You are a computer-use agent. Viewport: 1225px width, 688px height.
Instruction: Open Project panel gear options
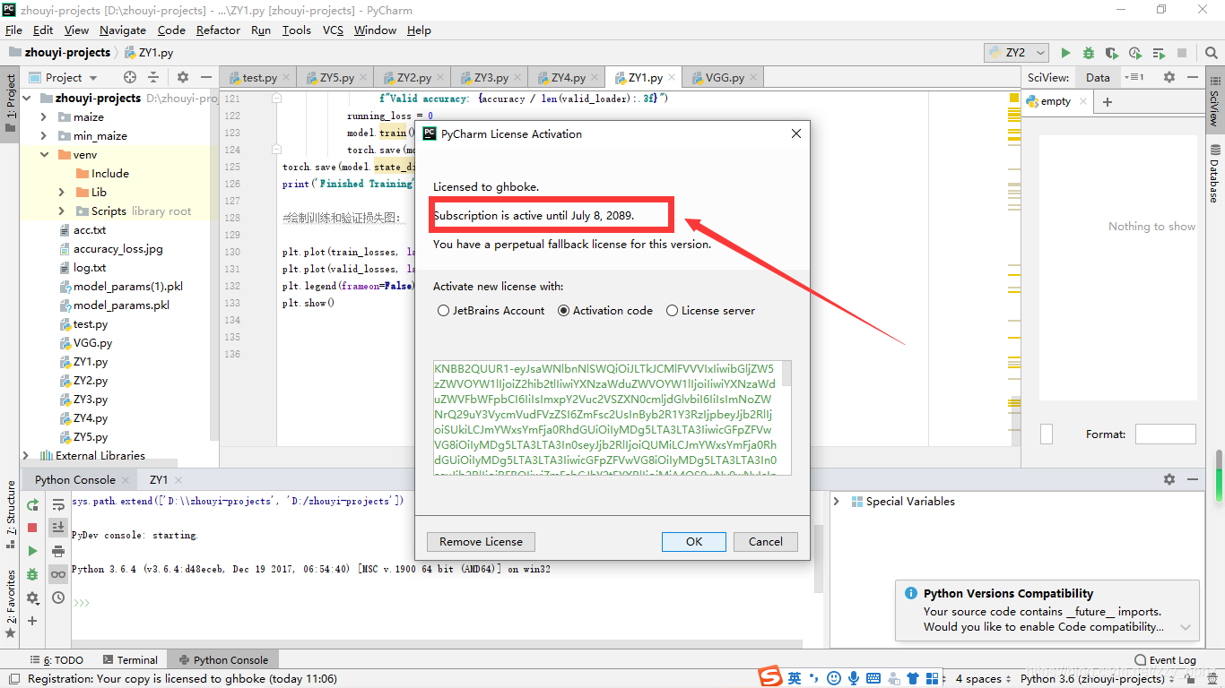tap(183, 77)
